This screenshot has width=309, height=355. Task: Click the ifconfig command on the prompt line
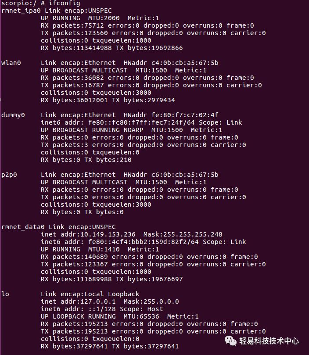click(x=65, y=3)
